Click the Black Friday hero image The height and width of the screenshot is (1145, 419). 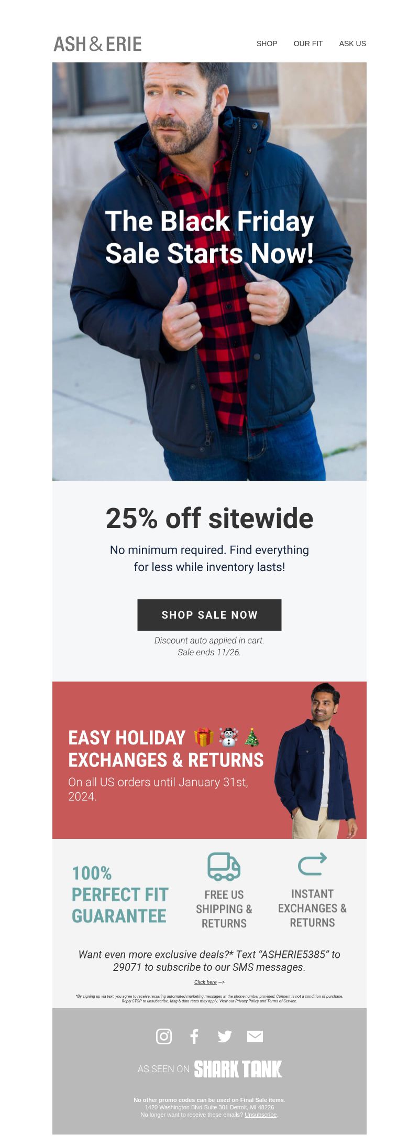[210, 272]
